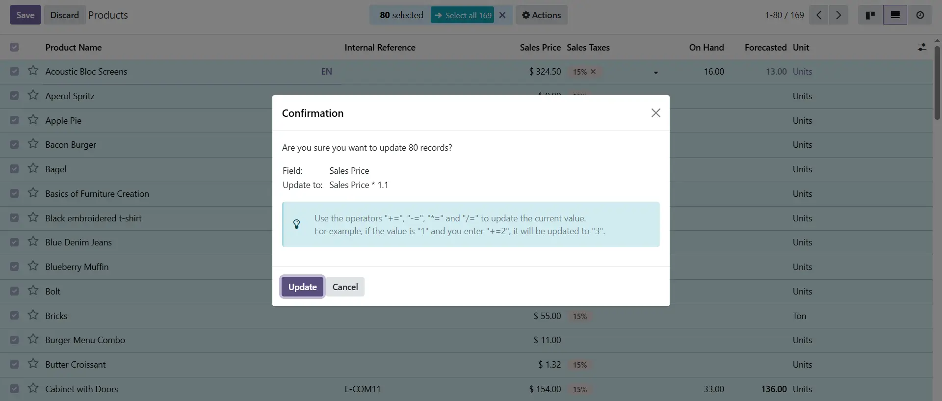Open optional columns settings icon
942x401 pixels.
922,47
